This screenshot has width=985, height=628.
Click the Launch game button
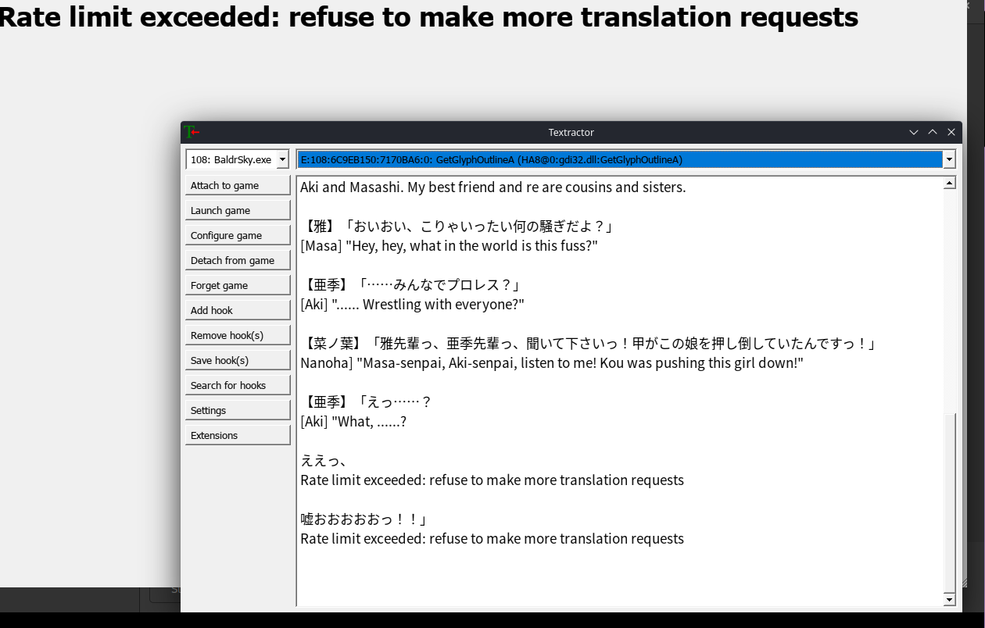(x=237, y=210)
